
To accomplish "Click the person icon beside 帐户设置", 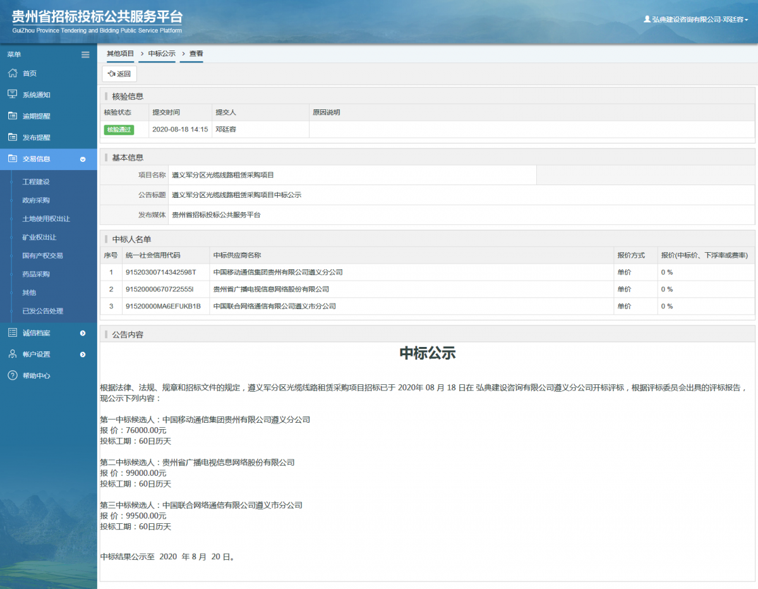I will tap(12, 354).
